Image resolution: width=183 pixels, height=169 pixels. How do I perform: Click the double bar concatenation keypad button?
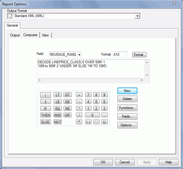coord(46,102)
